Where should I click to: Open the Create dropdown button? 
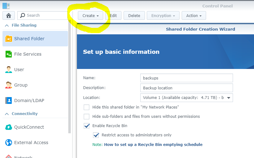[x=91, y=15]
